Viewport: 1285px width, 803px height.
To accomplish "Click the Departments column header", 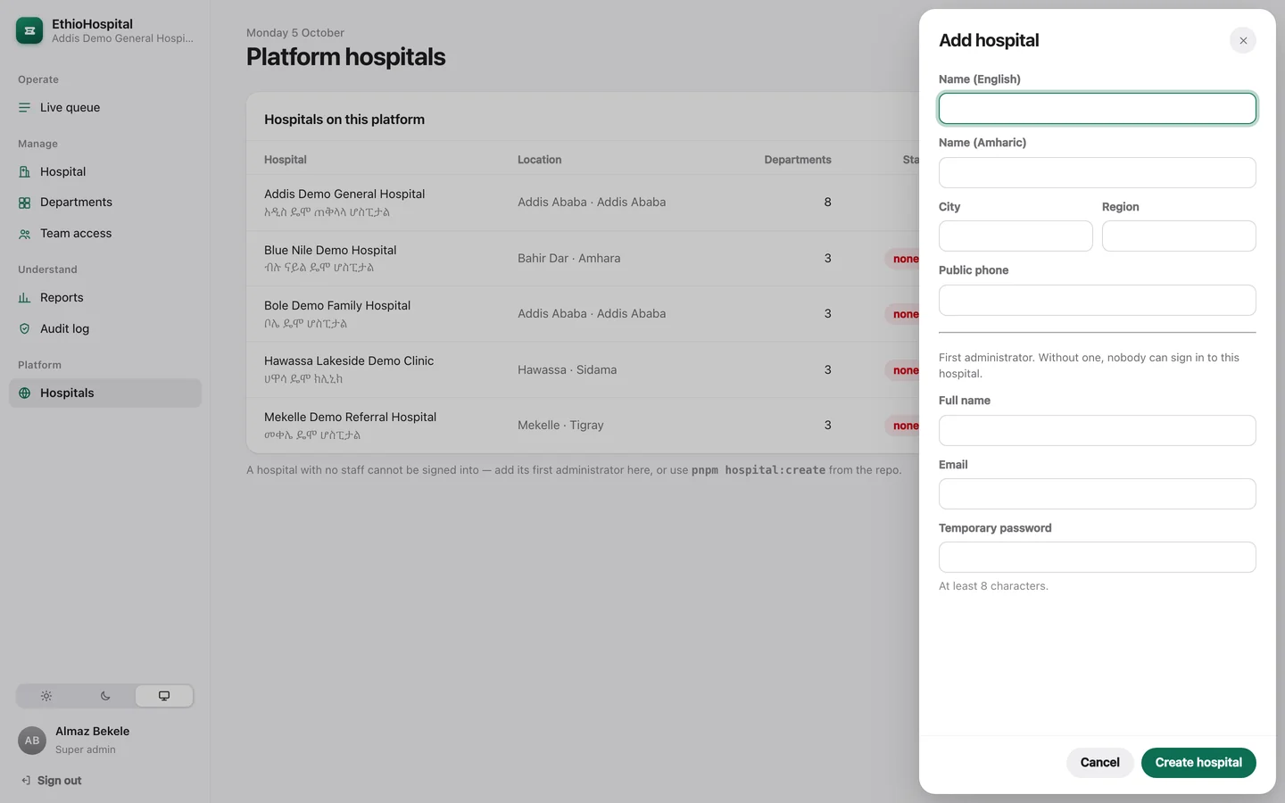I will click(x=798, y=160).
